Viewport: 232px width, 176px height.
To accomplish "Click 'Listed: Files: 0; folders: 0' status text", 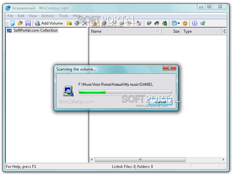I will coord(133,167).
